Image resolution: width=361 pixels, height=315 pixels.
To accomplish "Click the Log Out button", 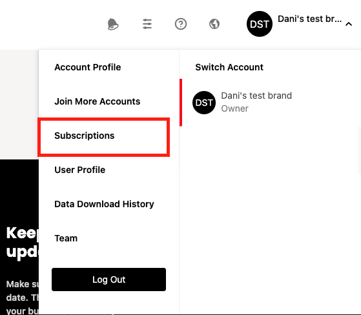I will pyautogui.click(x=108, y=279).
